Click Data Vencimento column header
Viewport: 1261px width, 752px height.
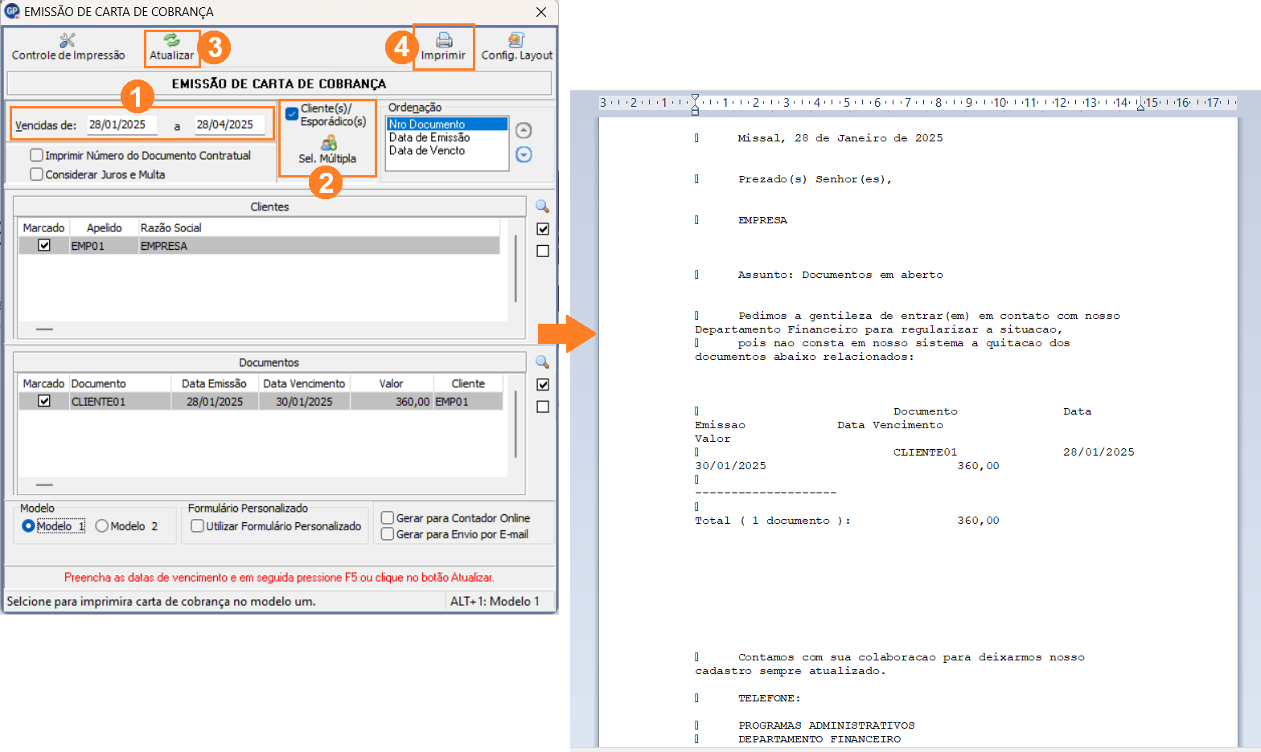(304, 384)
